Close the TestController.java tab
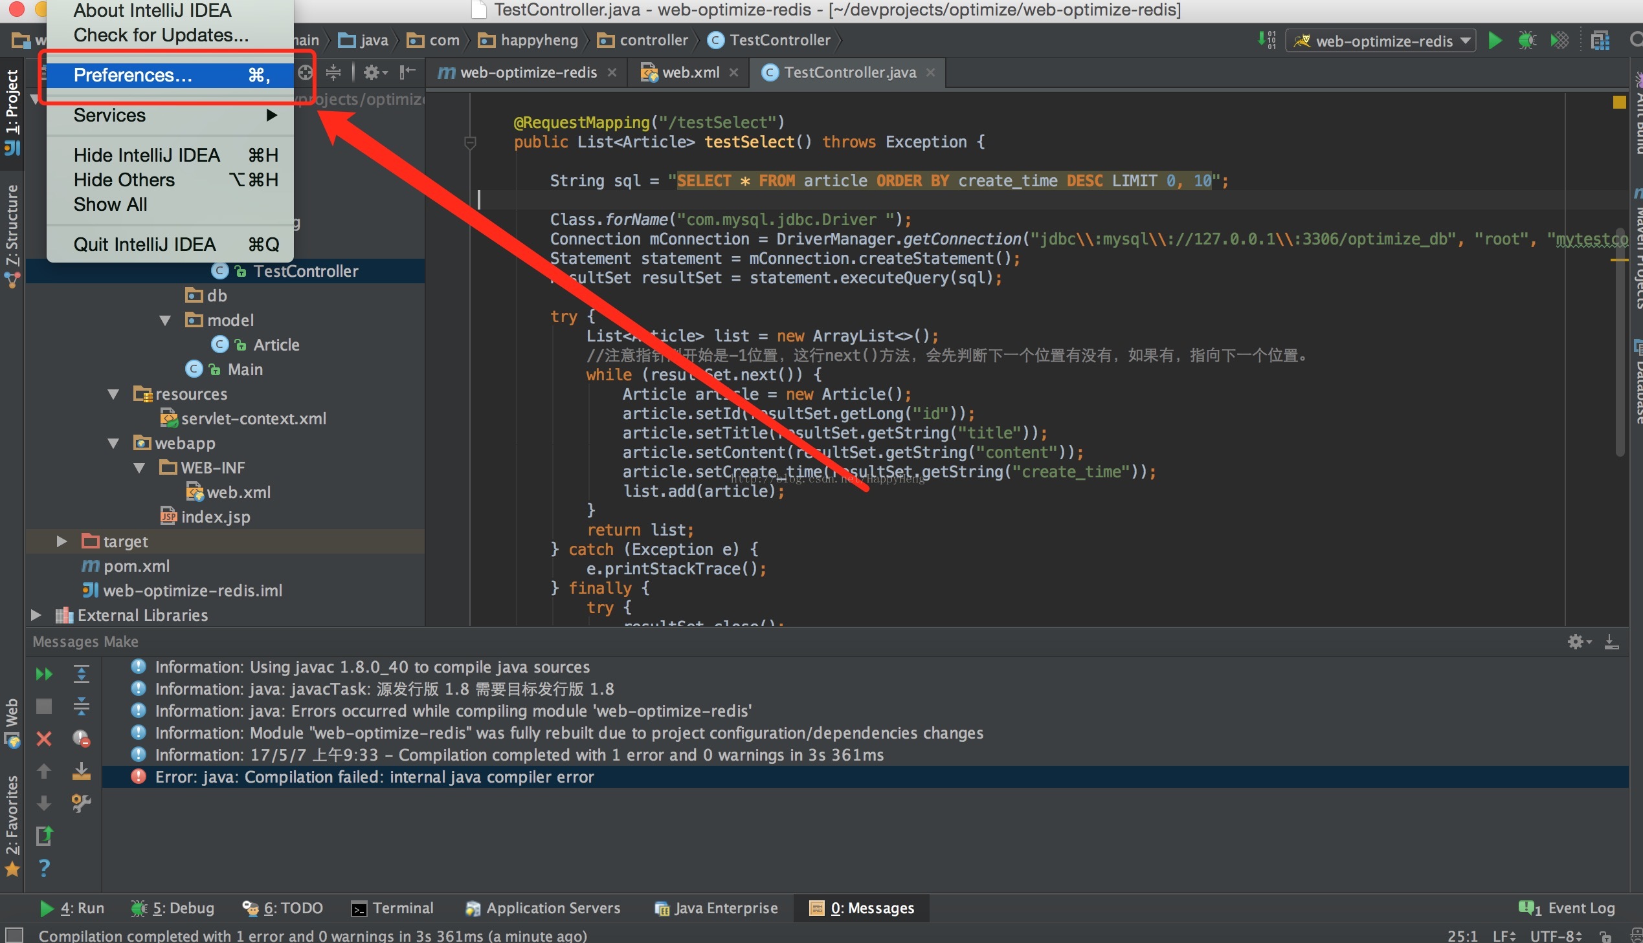Viewport: 1643px width, 943px height. (930, 72)
